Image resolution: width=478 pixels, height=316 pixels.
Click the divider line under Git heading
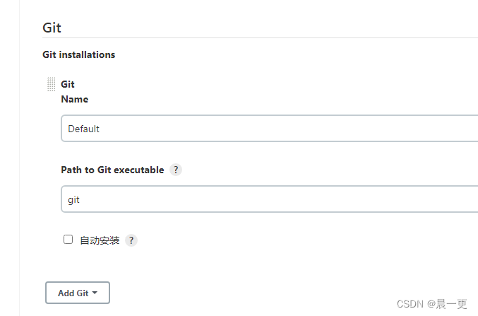[260, 38]
